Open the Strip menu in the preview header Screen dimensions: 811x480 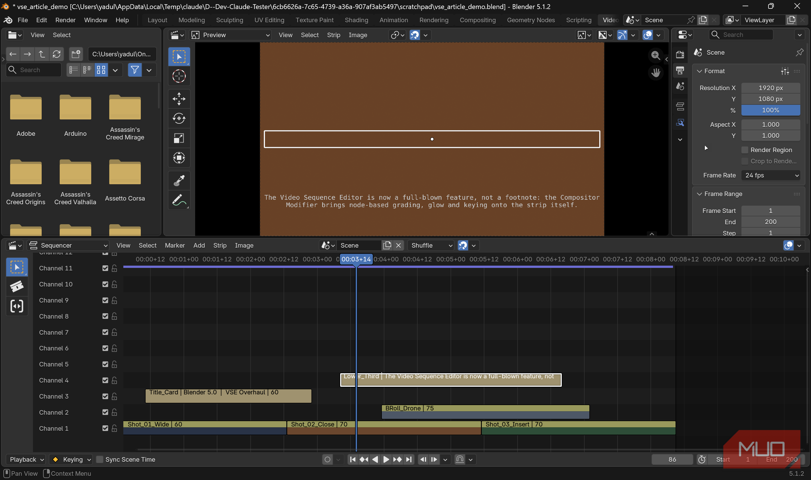tap(333, 35)
